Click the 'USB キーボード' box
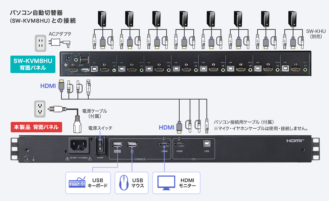Screen dimensions: 329x201 (88, 183)
